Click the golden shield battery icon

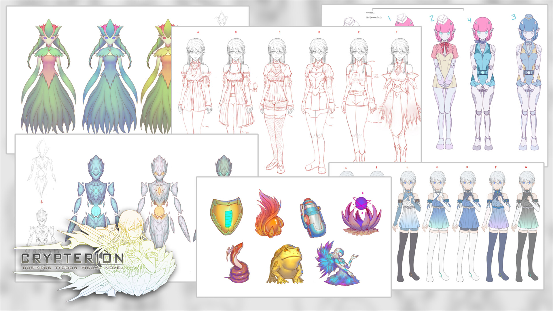point(226,216)
